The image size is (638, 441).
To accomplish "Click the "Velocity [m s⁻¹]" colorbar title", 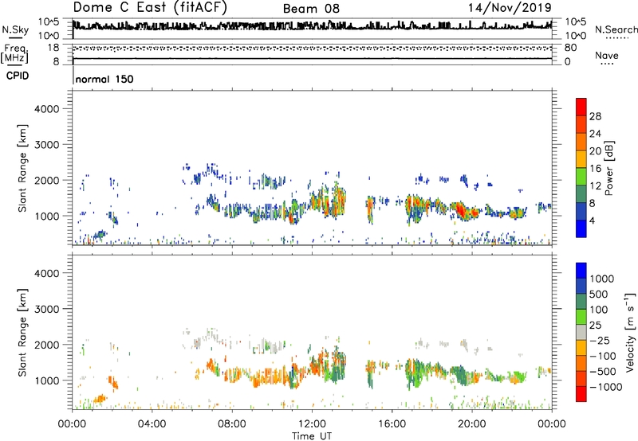I will point(630,332).
